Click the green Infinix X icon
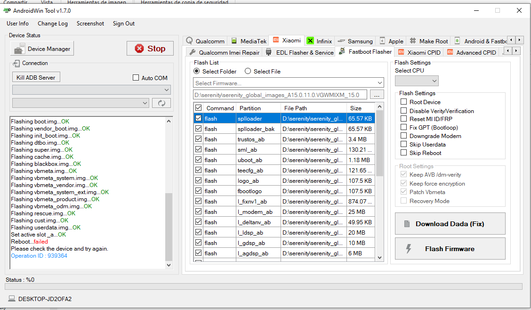The width and height of the screenshot is (531, 310). click(x=310, y=41)
